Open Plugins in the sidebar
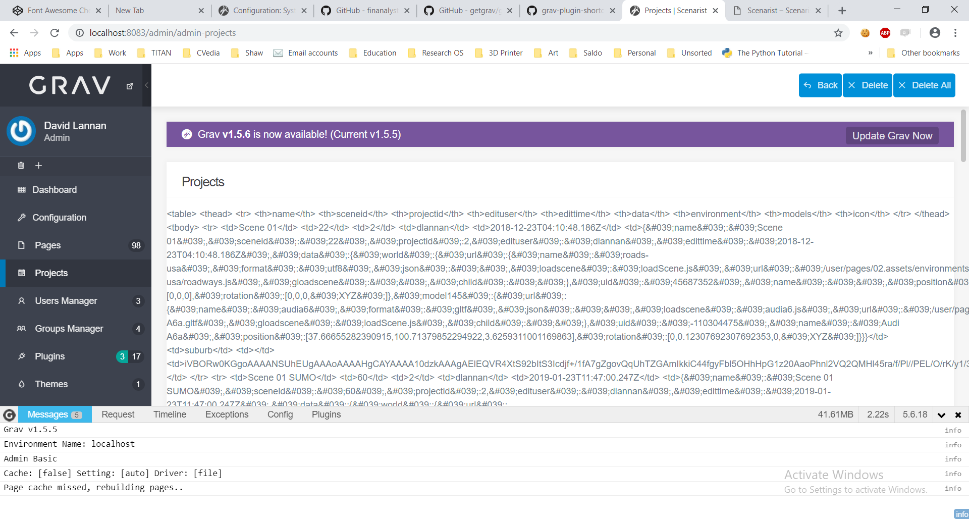The image size is (969, 520). pyautogui.click(x=76, y=356)
